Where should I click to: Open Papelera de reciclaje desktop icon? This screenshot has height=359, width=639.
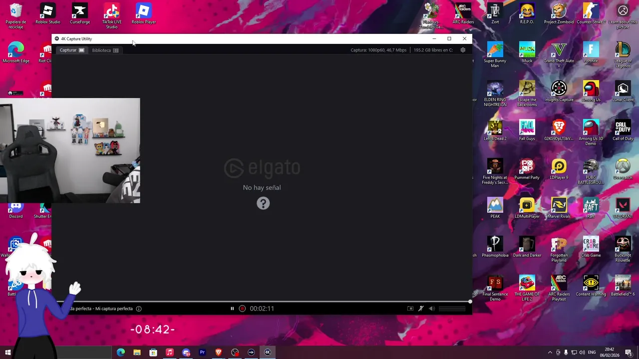point(16,16)
